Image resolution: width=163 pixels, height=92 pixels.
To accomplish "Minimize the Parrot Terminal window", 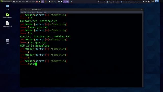I will 30,10.
